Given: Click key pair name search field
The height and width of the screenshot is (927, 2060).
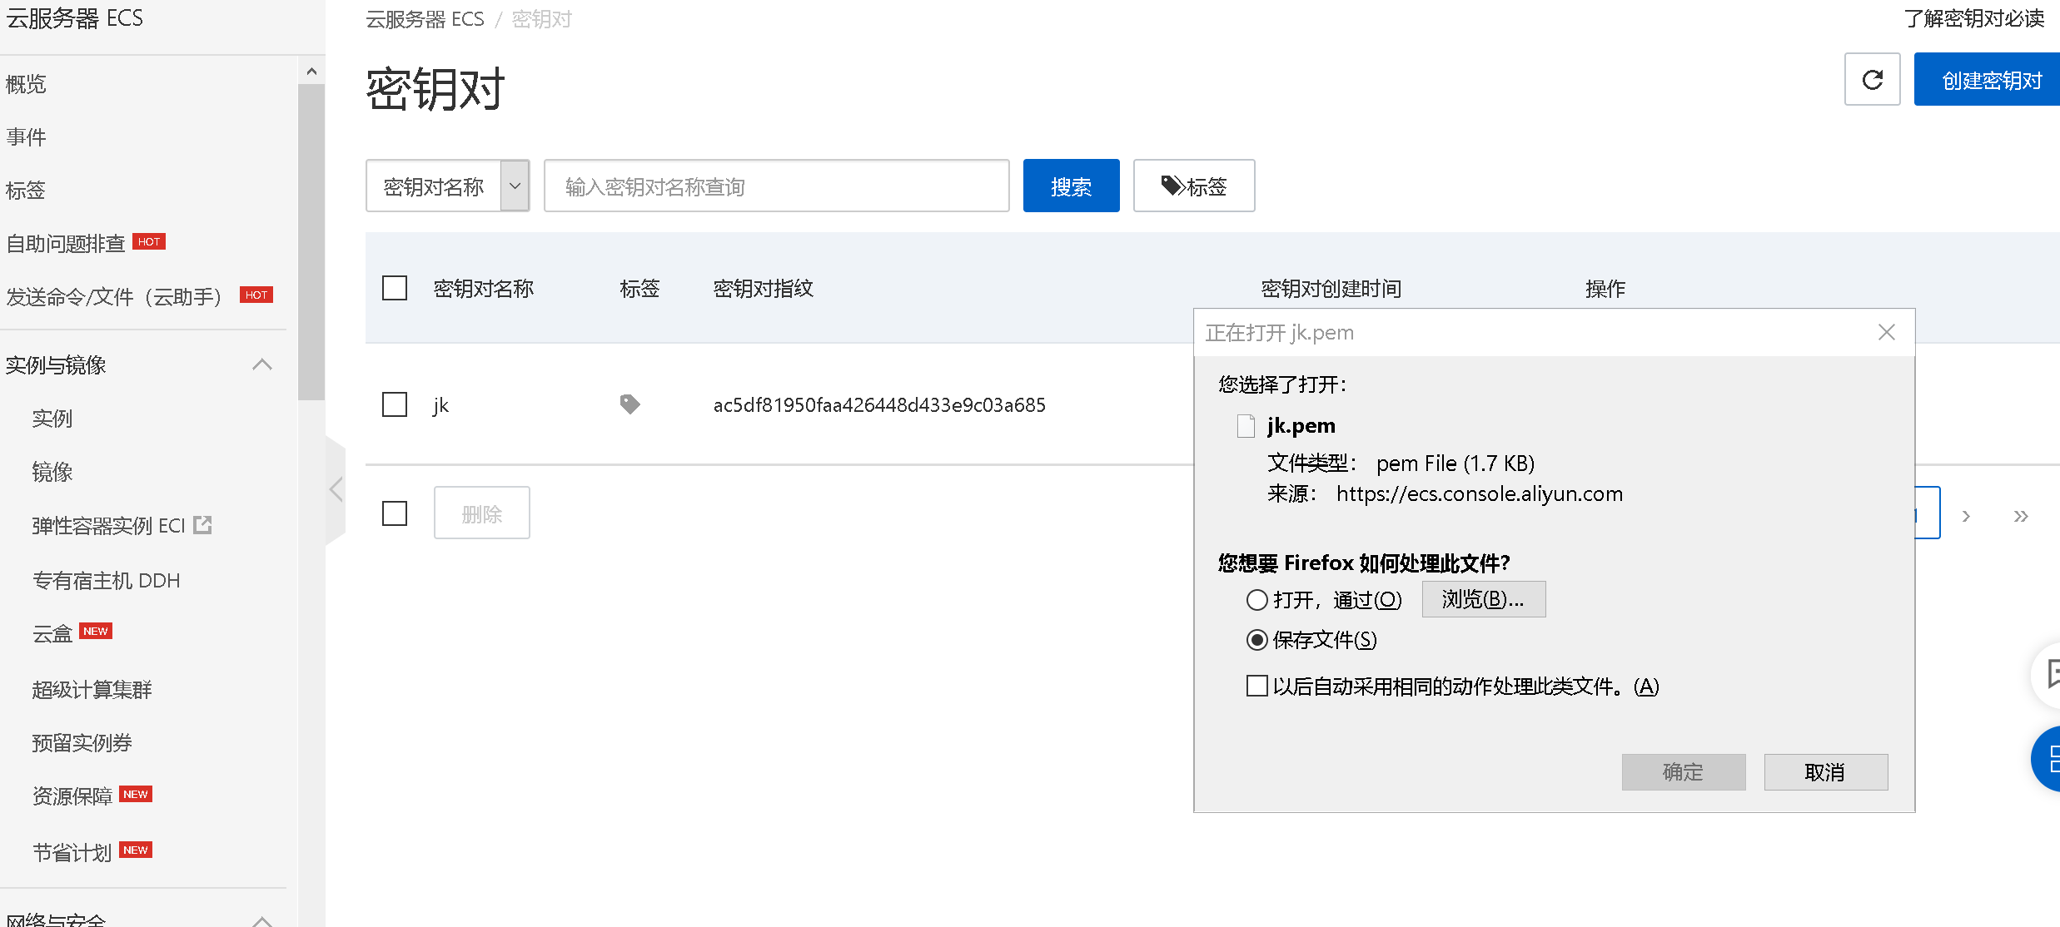Looking at the screenshot, I should (777, 186).
